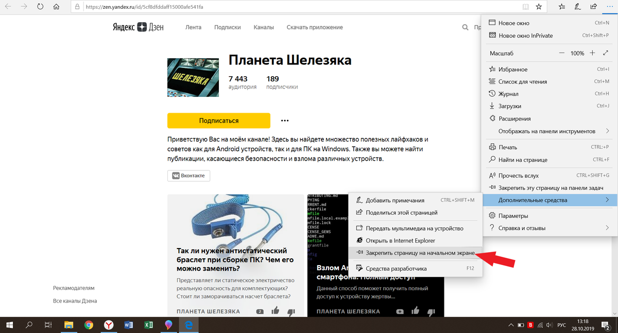Click the browser forward arrow
Viewport: 618px width, 333px height.
(x=24, y=7)
